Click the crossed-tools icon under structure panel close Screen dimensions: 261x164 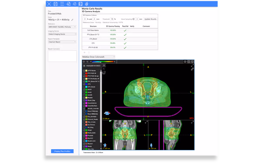[x=104, y=69]
